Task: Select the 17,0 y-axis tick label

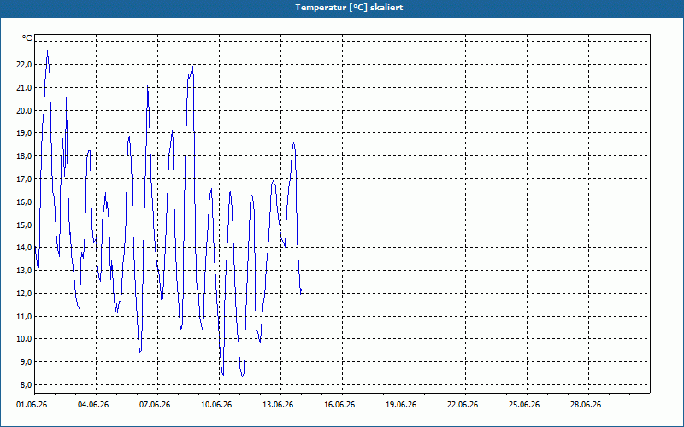Action: point(24,179)
